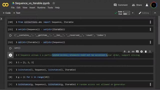The width and height of the screenshot is (160, 90).
Task: Open the Google Drive location icon
Action: click(13, 3)
